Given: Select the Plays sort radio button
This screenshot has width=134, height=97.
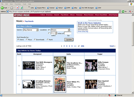Looking at the screenshot, I should pyautogui.click(x=27, y=40).
